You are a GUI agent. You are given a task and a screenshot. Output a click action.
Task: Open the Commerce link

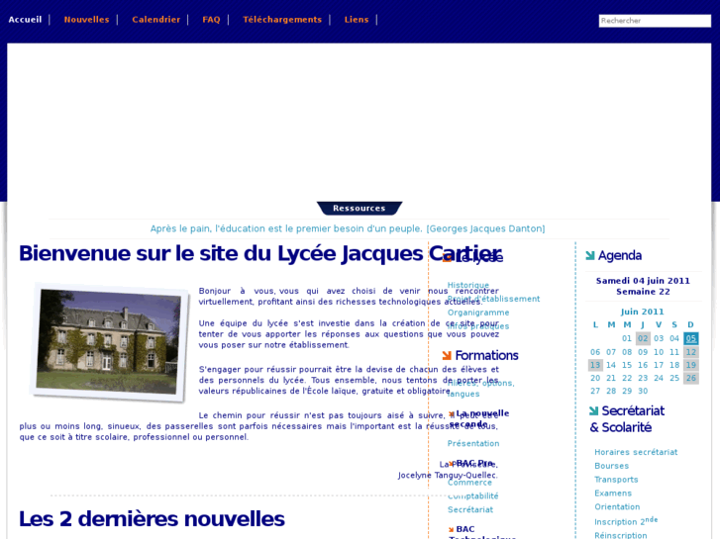click(469, 483)
